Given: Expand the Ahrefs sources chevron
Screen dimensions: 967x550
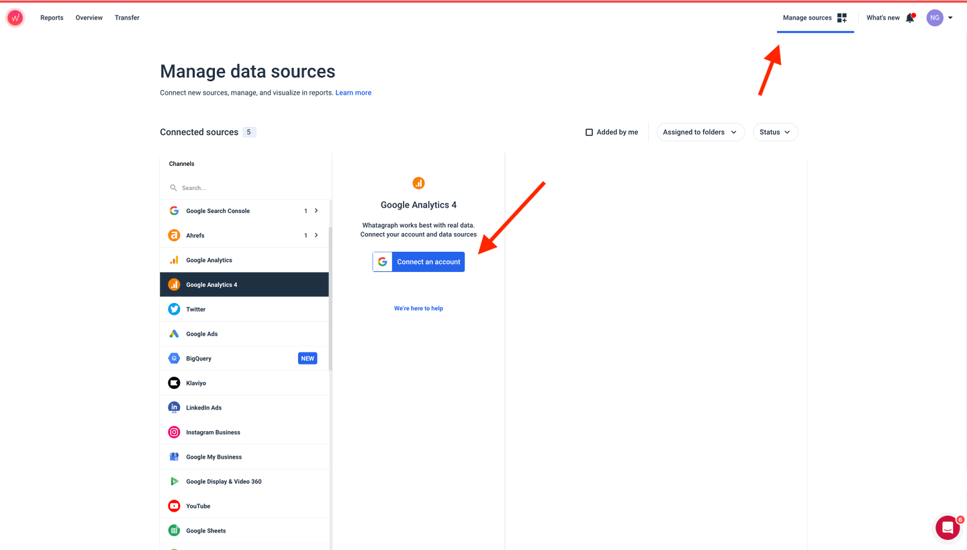Looking at the screenshot, I should (x=316, y=236).
